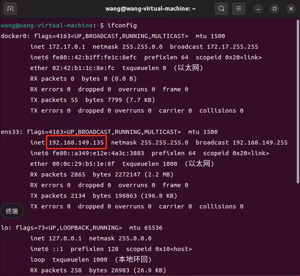Click scopeid 0x10<host> text
This screenshot has width=300, height=276.
pos(159,249)
